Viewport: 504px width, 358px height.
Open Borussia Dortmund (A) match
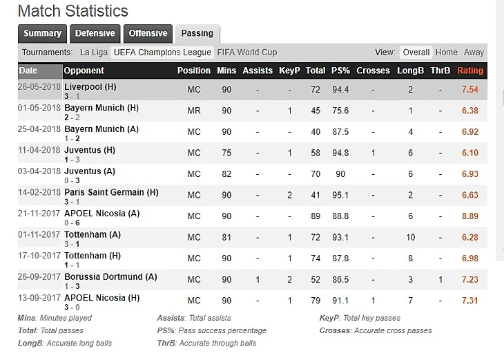110,277
